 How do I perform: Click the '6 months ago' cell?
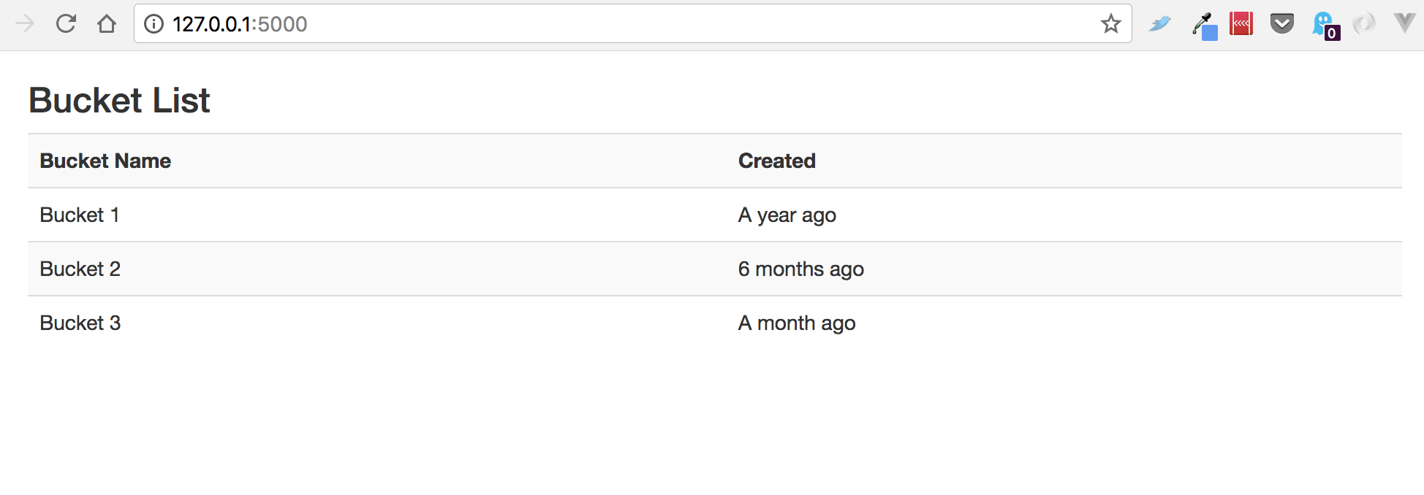click(x=801, y=269)
